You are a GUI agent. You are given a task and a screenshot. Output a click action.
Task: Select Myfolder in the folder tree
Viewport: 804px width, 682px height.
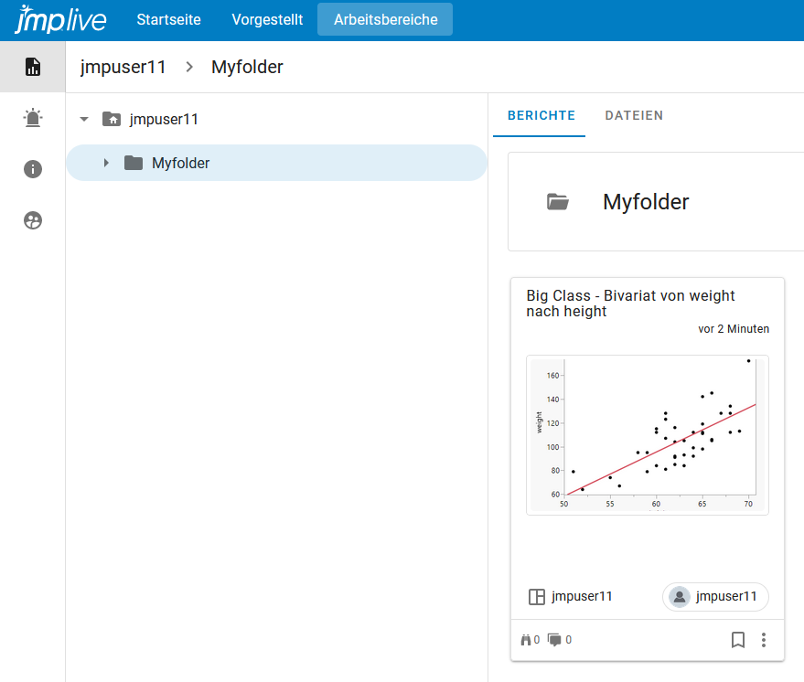(181, 163)
